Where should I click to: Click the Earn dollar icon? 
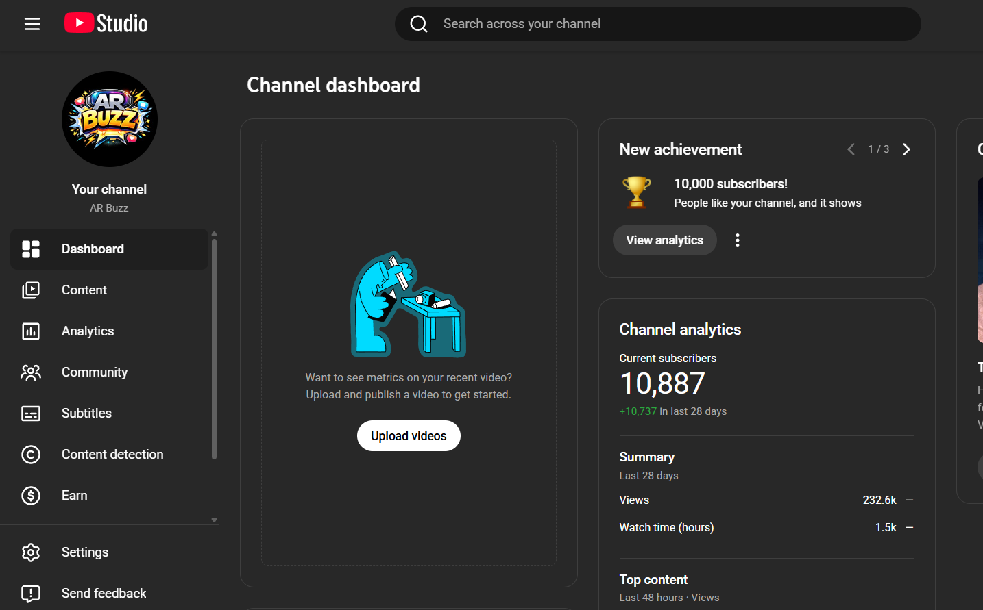point(31,496)
